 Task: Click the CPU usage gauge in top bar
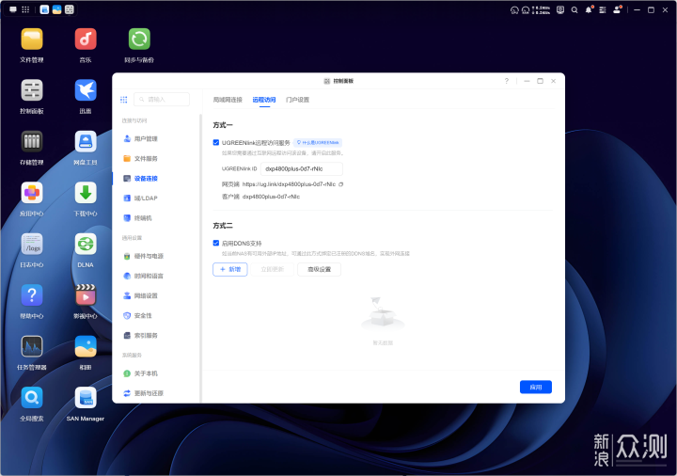[x=514, y=10]
